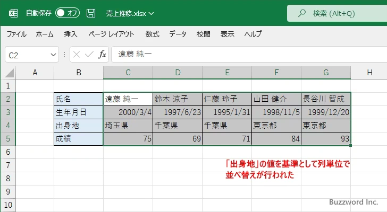Select row 6 header
This screenshot has height=212, width=387.
click(8, 152)
